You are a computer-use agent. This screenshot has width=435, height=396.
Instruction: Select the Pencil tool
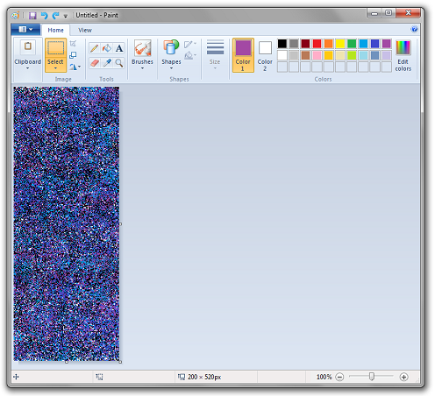point(94,48)
